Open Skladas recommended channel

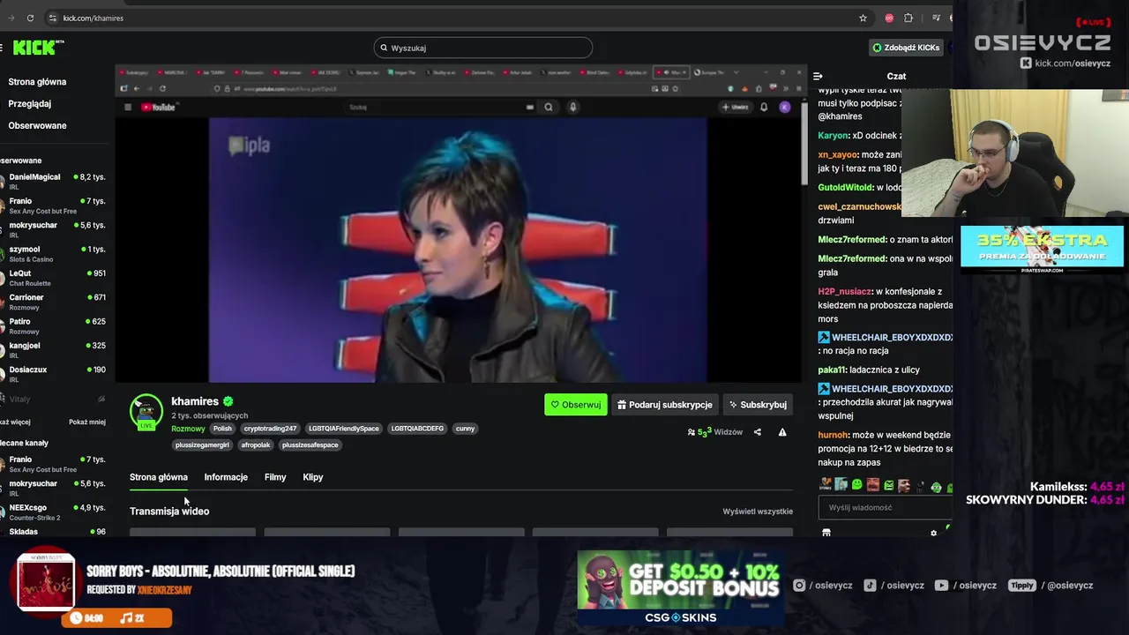coord(53,532)
